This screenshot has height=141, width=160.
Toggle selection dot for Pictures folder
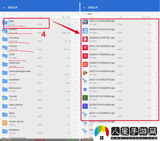pyautogui.click(x=76, y=48)
